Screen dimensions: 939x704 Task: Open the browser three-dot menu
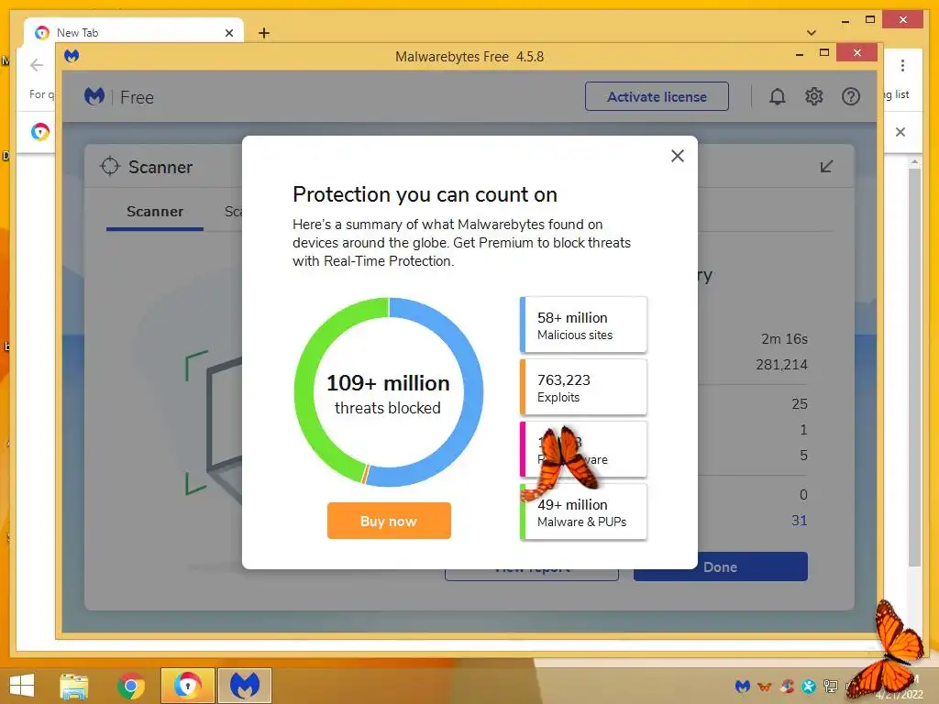pyautogui.click(x=902, y=65)
